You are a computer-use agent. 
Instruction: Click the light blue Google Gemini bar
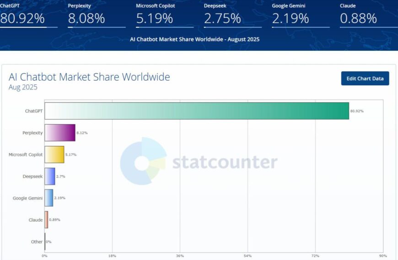tap(49, 198)
